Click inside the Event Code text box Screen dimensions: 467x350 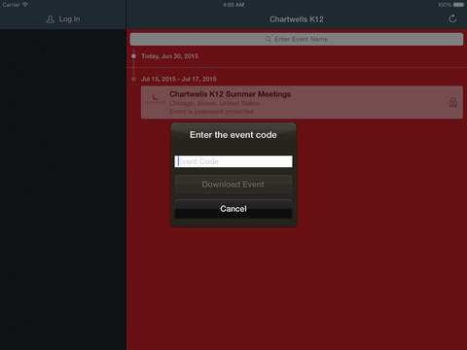[233, 161]
